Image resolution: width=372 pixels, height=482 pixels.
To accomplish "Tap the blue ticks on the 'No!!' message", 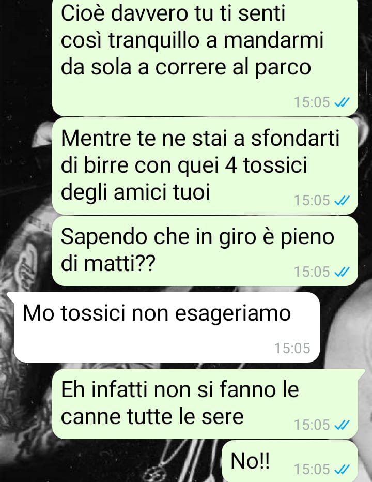I will (x=342, y=469).
